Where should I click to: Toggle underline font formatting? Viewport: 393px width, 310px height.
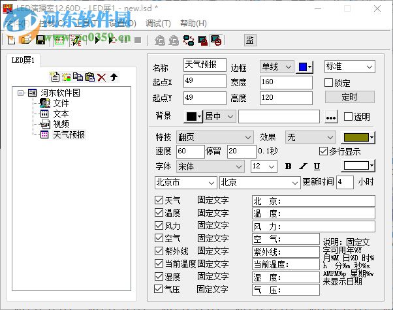pyautogui.click(x=317, y=166)
